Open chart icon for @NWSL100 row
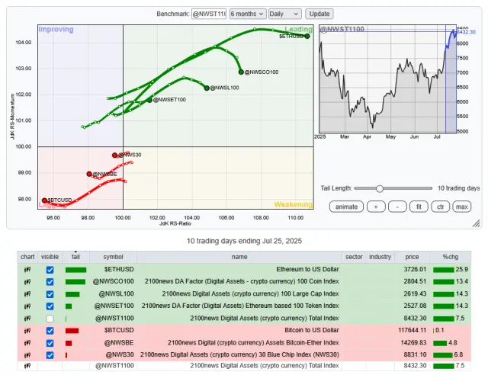This screenshot has height=375, width=488. 27,294
